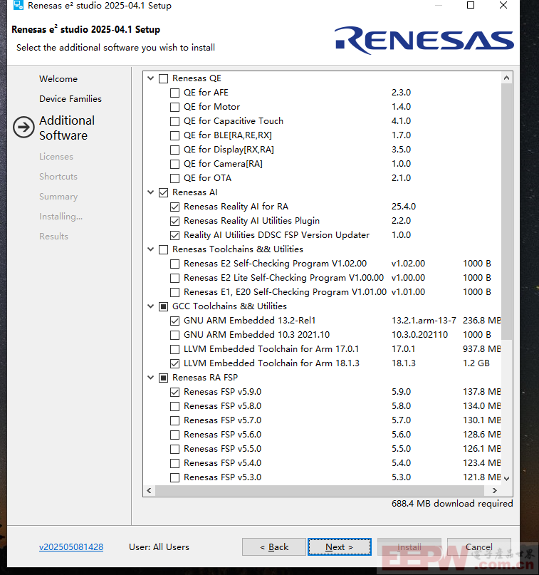Viewport: 539px width, 575px height.
Task: Check Renesas FSP v5.3.0
Action: coord(174,478)
